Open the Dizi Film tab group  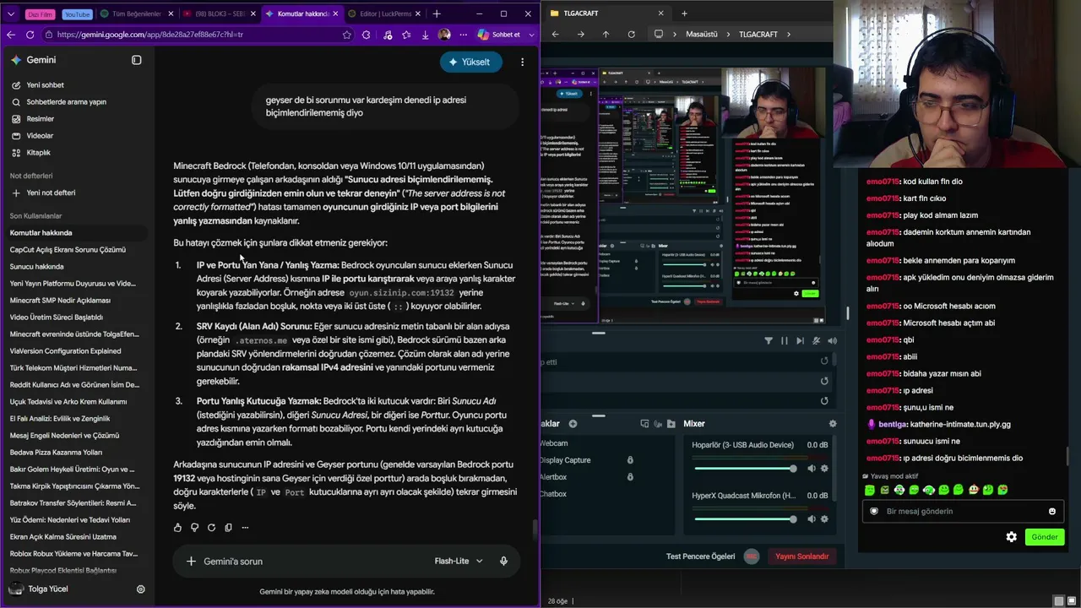(x=40, y=14)
